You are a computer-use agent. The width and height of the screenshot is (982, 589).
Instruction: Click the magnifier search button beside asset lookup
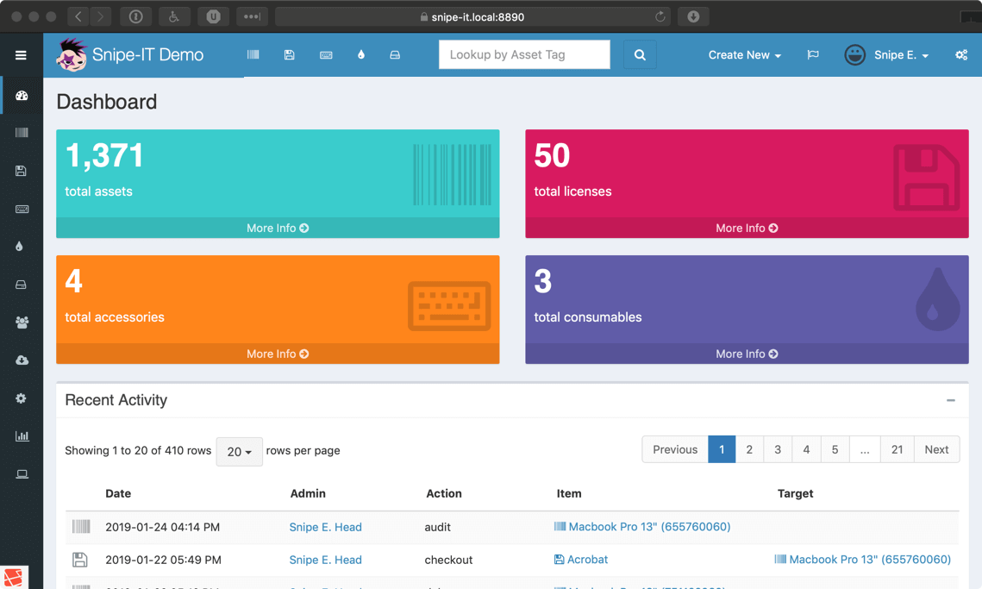640,54
